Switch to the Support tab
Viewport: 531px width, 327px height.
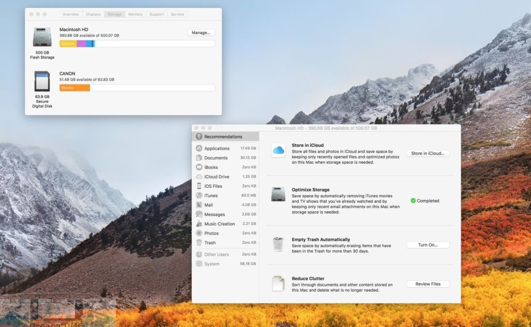tap(157, 14)
